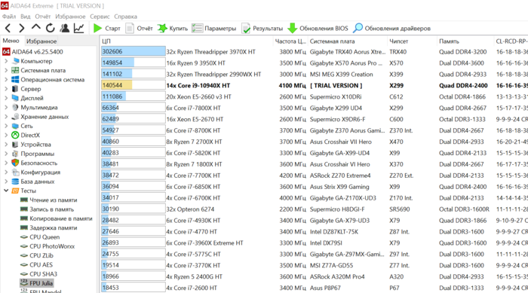Go forward with the right arrow icon

22,29
